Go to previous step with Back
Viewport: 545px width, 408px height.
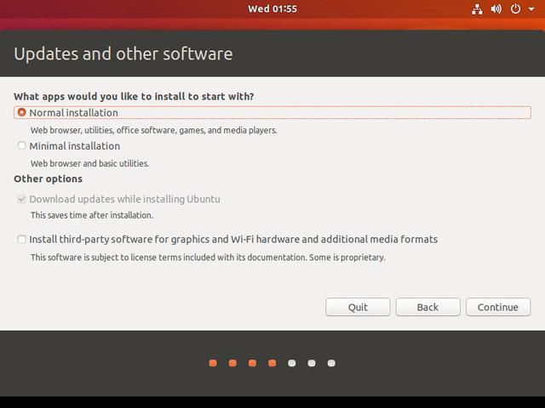(427, 307)
